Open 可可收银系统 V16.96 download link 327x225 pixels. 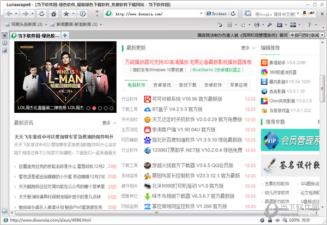187,99
